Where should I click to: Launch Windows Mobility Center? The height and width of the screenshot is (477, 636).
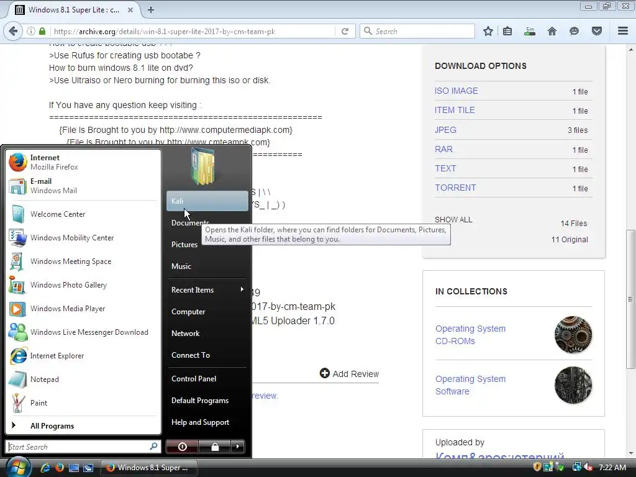(x=83, y=238)
